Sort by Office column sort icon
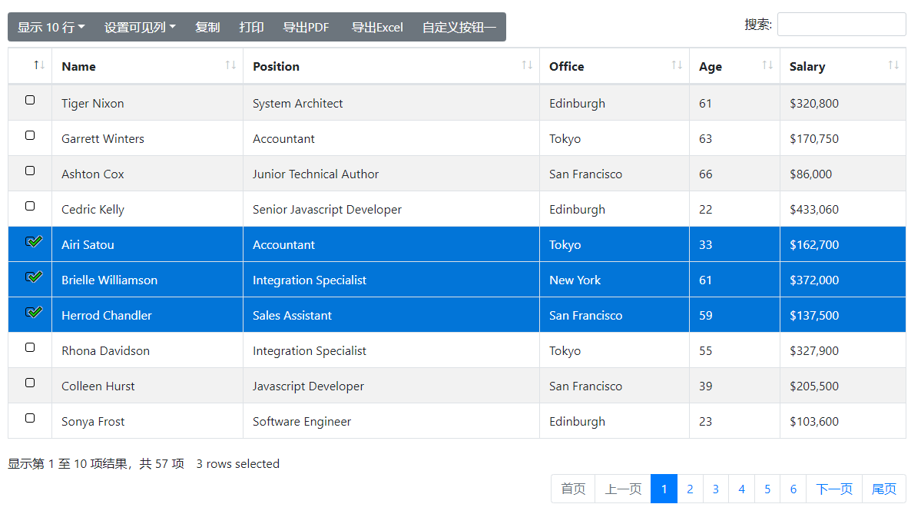This screenshot has width=921, height=514. tap(677, 65)
